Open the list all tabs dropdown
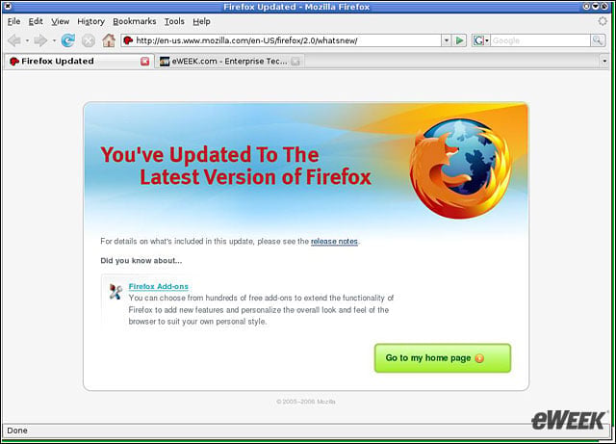This screenshot has height=444, width=616. pyautogui.click(x=604, y=62)
